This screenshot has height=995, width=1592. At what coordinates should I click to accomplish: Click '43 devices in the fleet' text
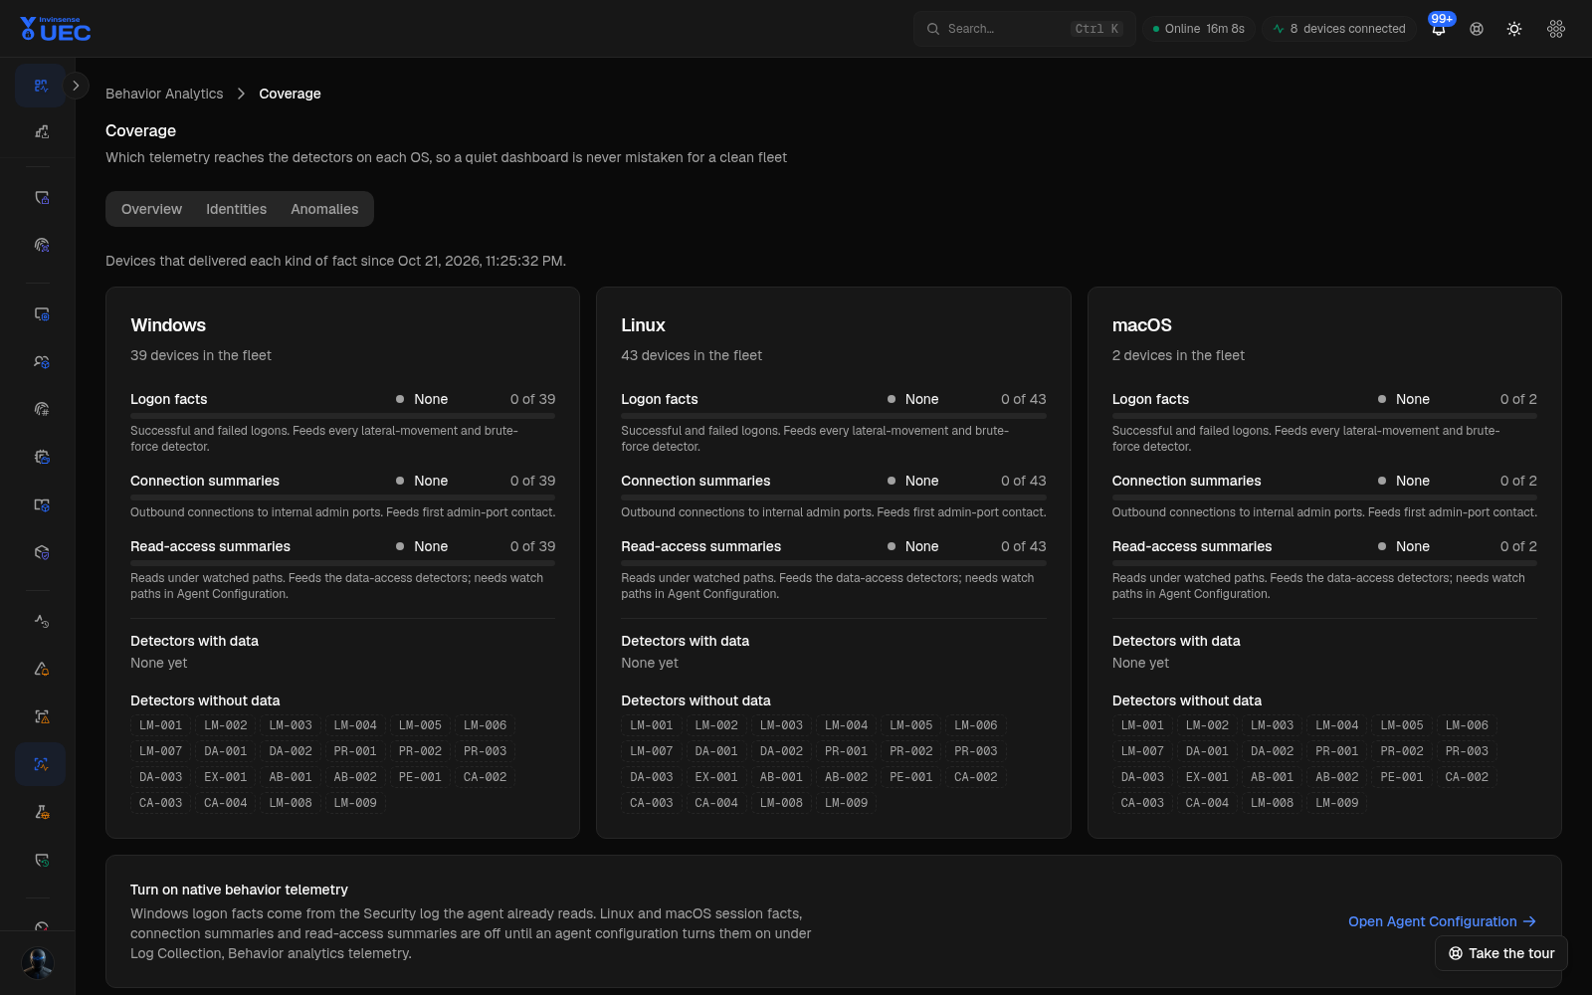coord(692,355)
